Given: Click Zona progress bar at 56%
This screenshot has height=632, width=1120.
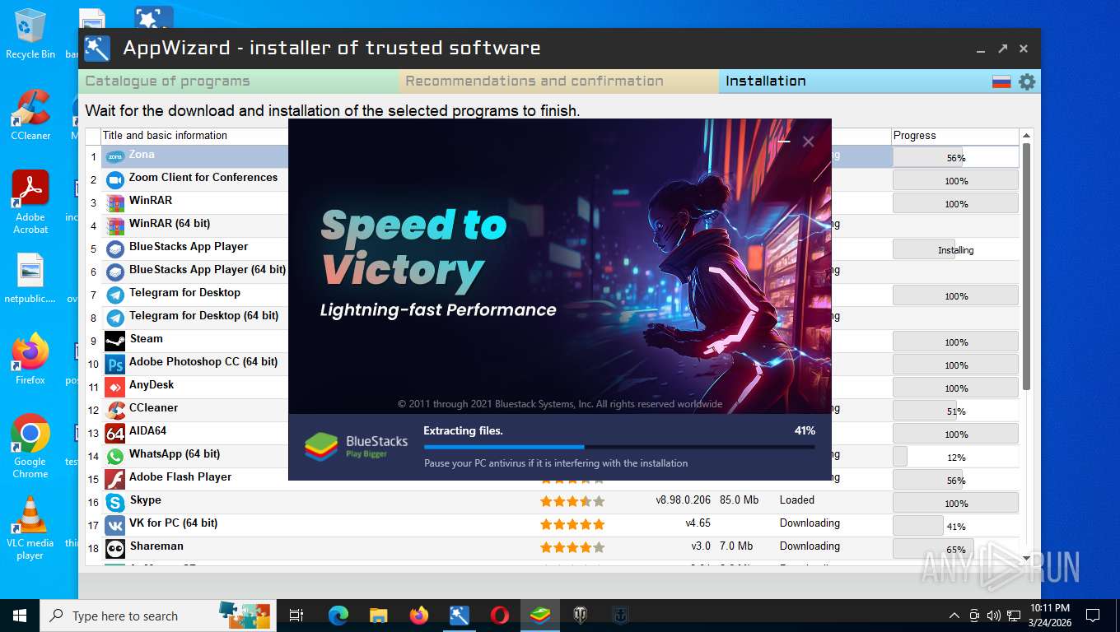Looking at the screenshot, I should (x=955, y=157).
